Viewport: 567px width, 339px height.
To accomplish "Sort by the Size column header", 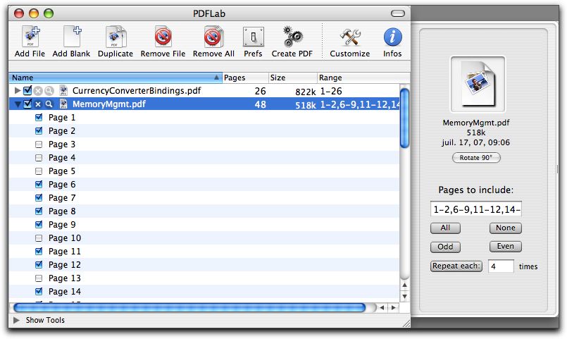I will (291, 78).
